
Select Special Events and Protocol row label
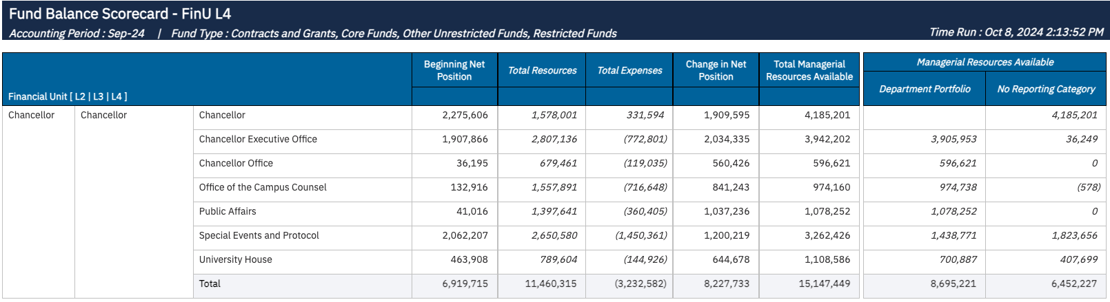coord(259,235)
